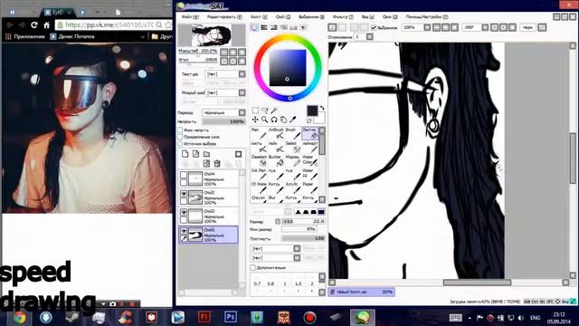Choose the lasso selection tool
Screen dimensions: 579x326
(264, 110)
